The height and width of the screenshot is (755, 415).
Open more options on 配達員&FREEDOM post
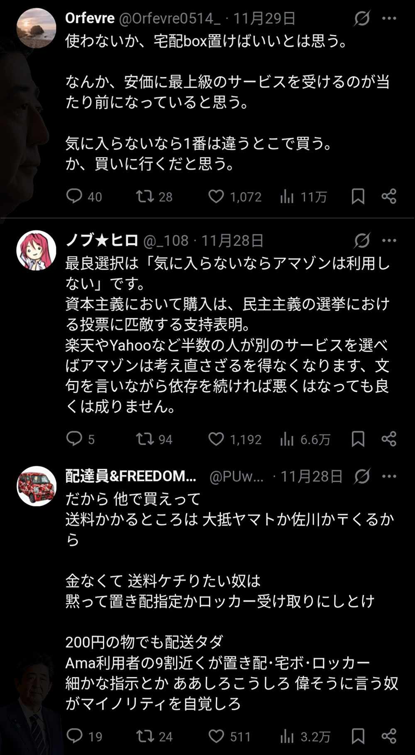point(389,476)
